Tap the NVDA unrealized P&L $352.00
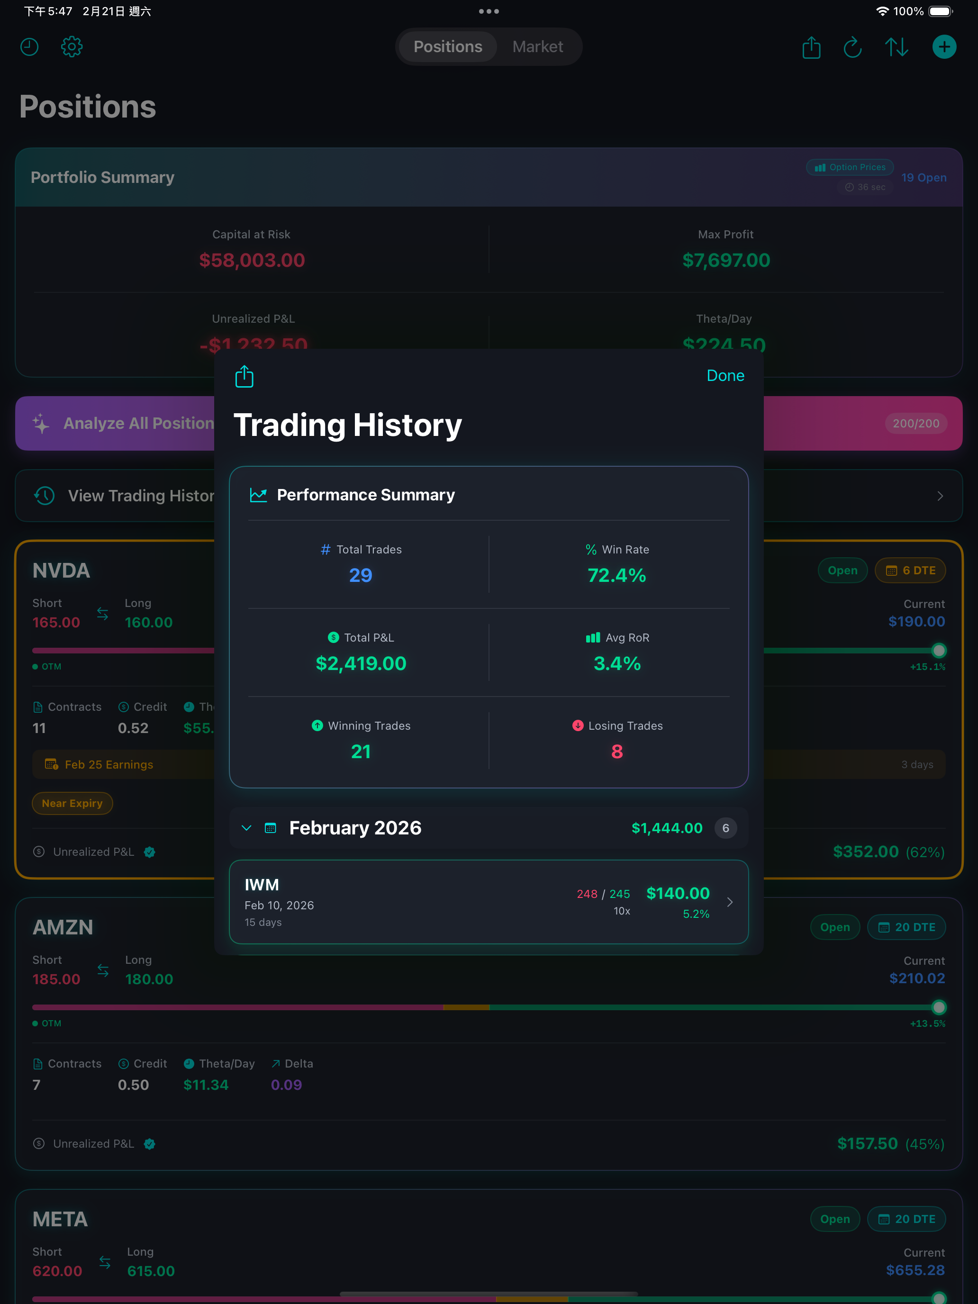Viewport: 978px width, 1304px height. (x=865, y=851)
